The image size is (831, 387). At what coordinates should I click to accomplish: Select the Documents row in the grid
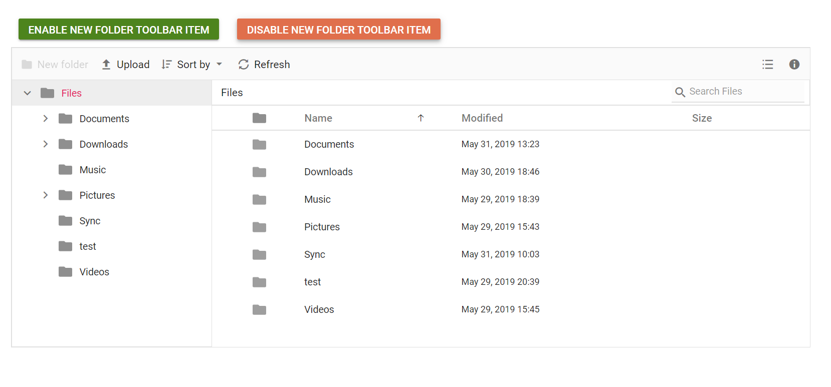511,144
